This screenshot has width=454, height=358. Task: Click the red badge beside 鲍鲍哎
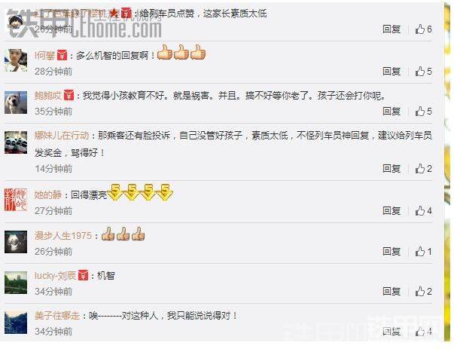click(69, 95)
